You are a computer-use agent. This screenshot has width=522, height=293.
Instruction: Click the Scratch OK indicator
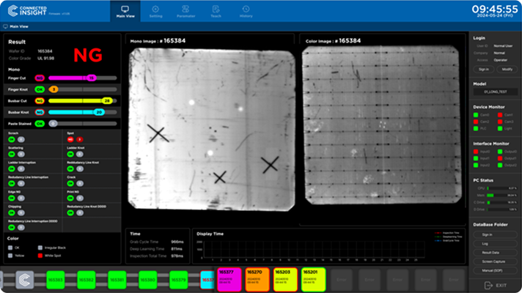pyautogui.click(x=12, y=139)
